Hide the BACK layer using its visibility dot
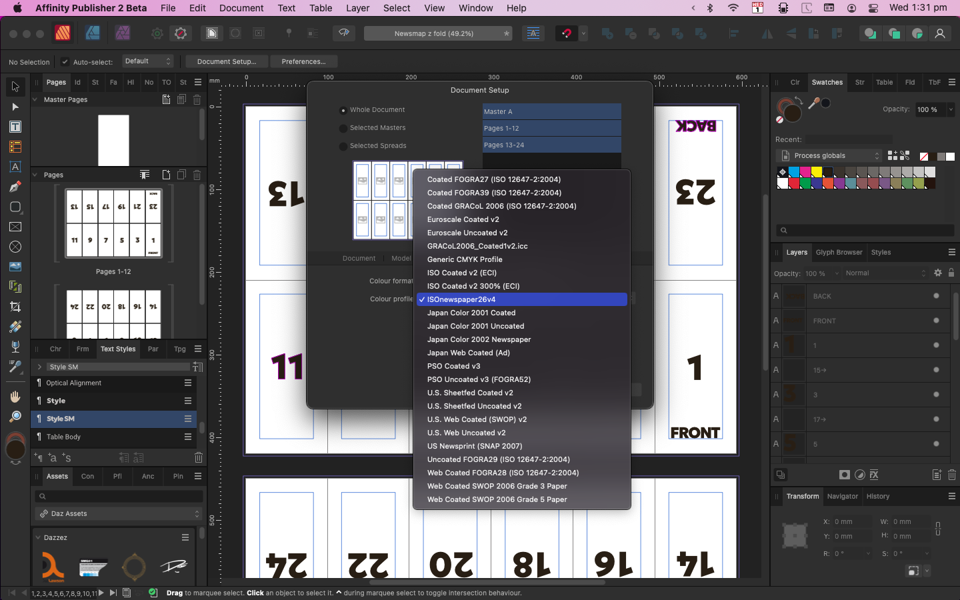The height and width of the screenshot is (600, 960). (x=936, y=296)
